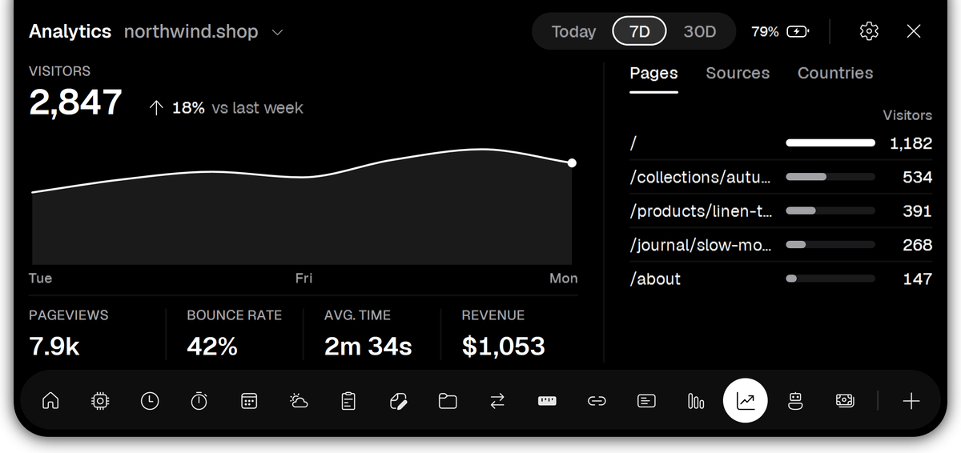
Task: Open the stopwatch timer widget
Action: point(199,401)
